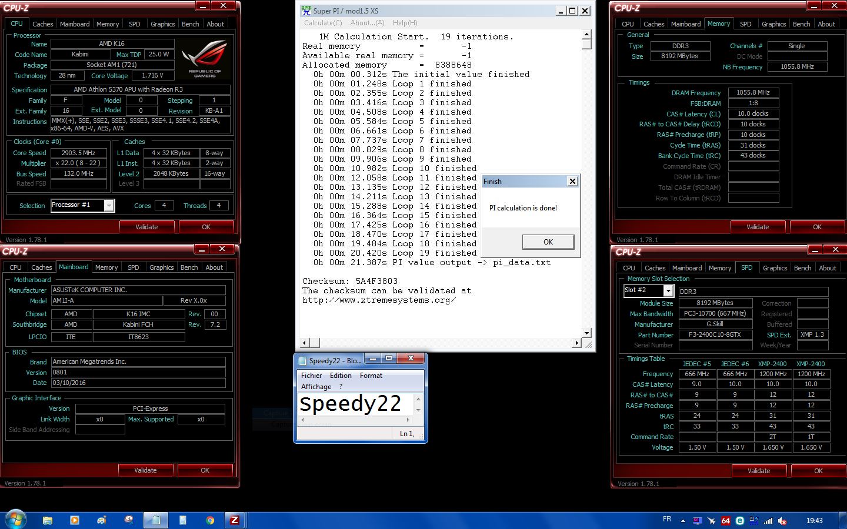Switch to Caches tab in CPU window
The height and width of the screenshot is (529, 847).
click(x=42, y=24)
